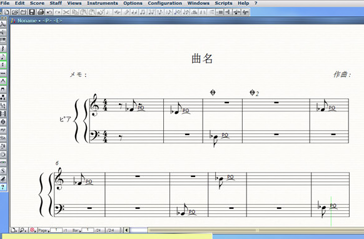Viewport: 364px width, 239px height.
Task: Click the ピア instrument name label
Action: (65, 119)
